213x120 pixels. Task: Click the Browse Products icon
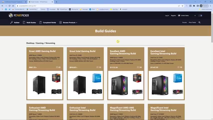point(60,22)
